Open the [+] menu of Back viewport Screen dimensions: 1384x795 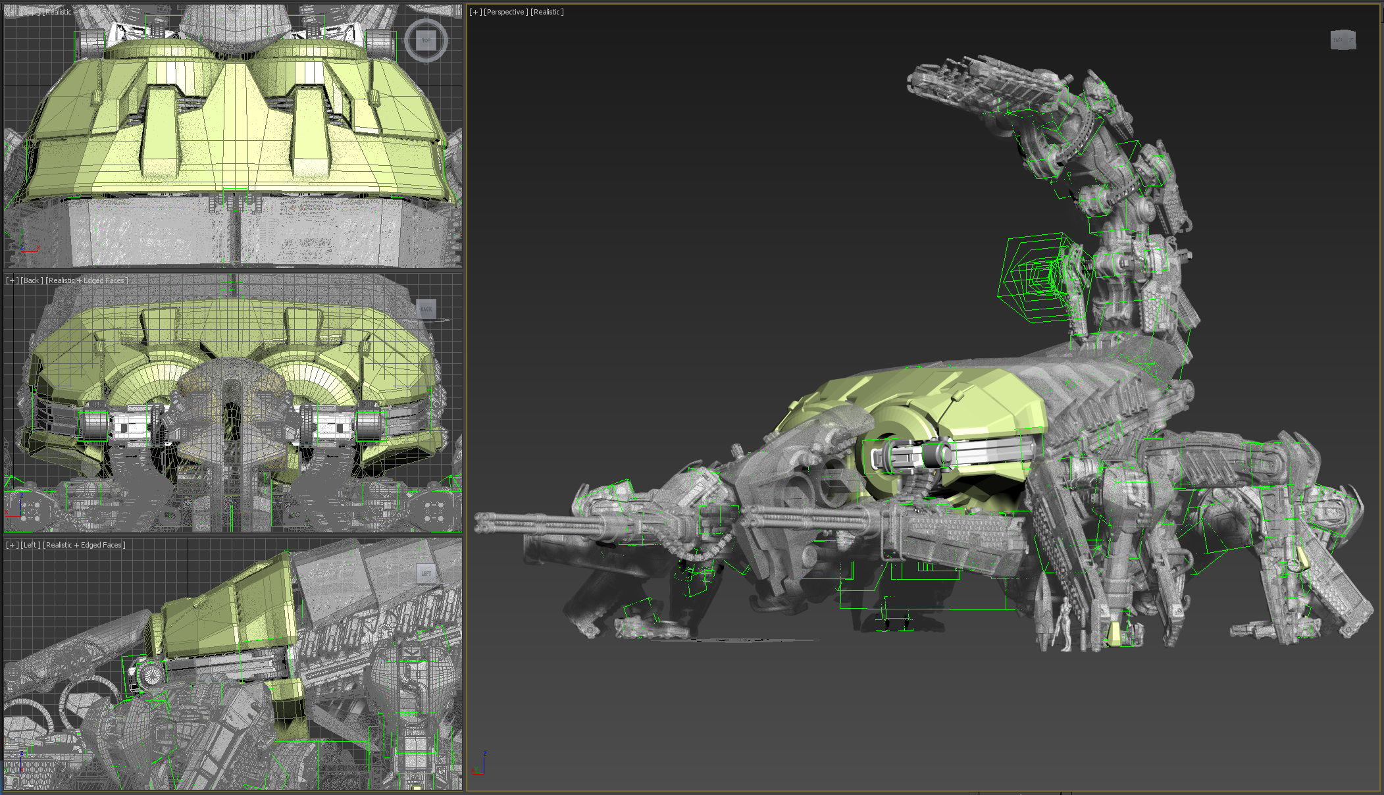coord(12,280)
